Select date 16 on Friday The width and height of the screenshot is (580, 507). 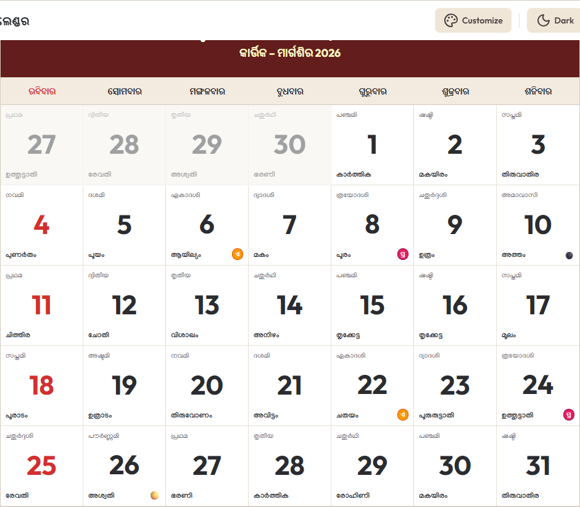455,306
